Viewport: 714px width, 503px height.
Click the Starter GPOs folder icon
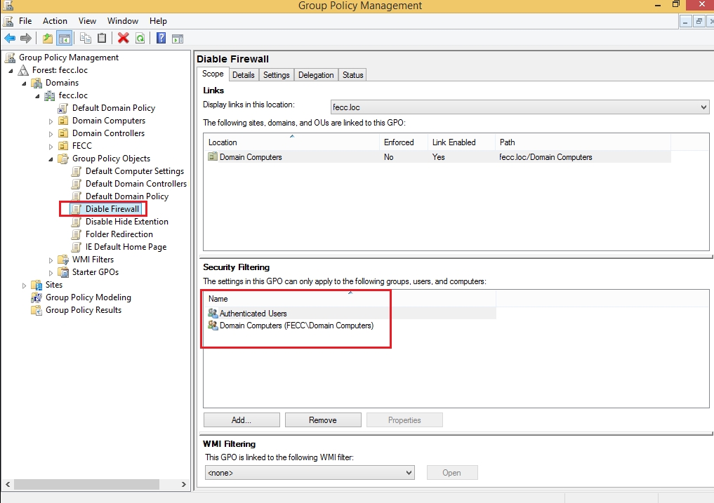[x=63, y=273]
